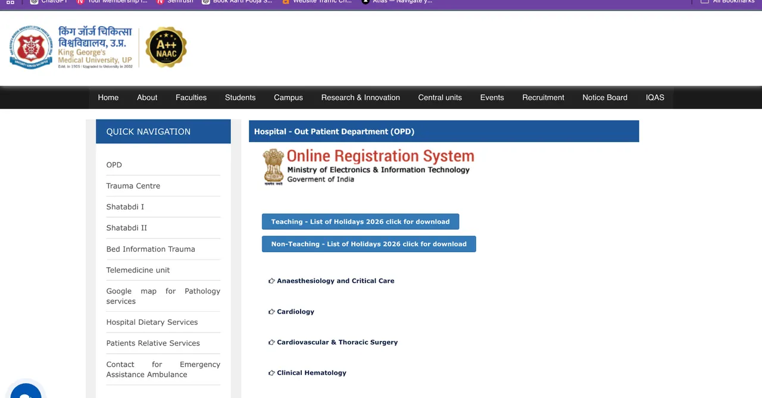Download Non-Teaching List of Holidays 2026
Image resolution: width=762 pixels, height=398 pixels.
[x=368, y=244]
